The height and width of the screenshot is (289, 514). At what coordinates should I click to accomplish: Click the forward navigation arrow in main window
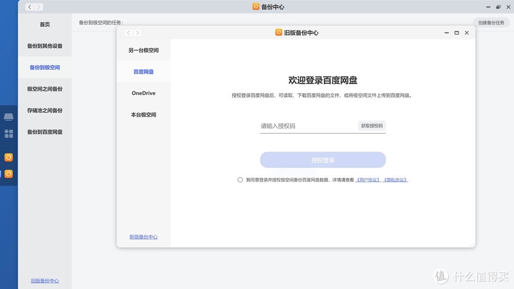coord(39,7)
